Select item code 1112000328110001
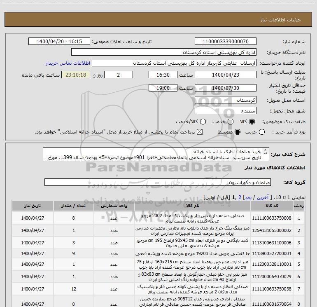 tap(272, 264)
